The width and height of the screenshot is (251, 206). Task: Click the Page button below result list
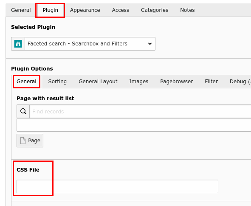pos(30,141)
